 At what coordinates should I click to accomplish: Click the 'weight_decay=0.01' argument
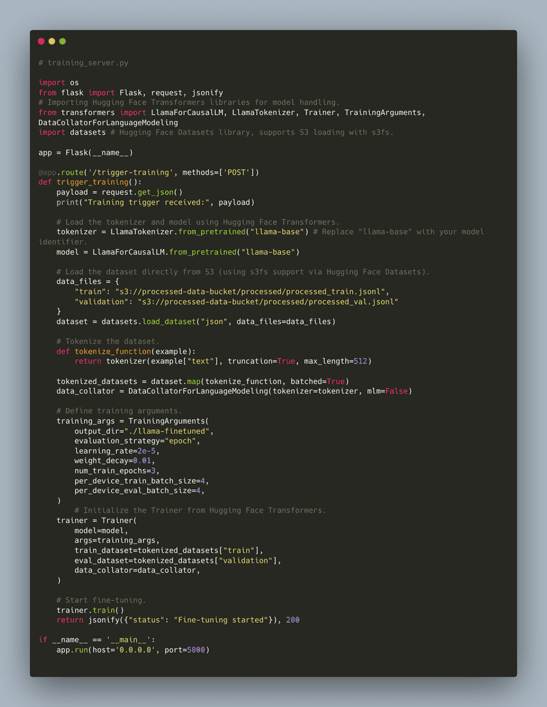[x=115, y=461]
